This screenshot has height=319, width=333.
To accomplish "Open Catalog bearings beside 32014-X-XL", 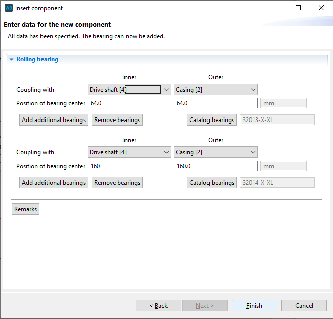I will 212,183.
